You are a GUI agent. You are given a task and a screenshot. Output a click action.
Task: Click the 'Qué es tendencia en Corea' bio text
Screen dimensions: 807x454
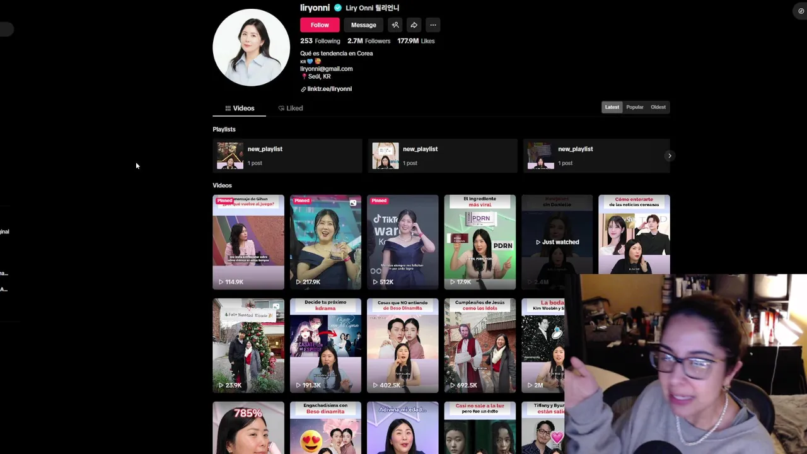336,54
